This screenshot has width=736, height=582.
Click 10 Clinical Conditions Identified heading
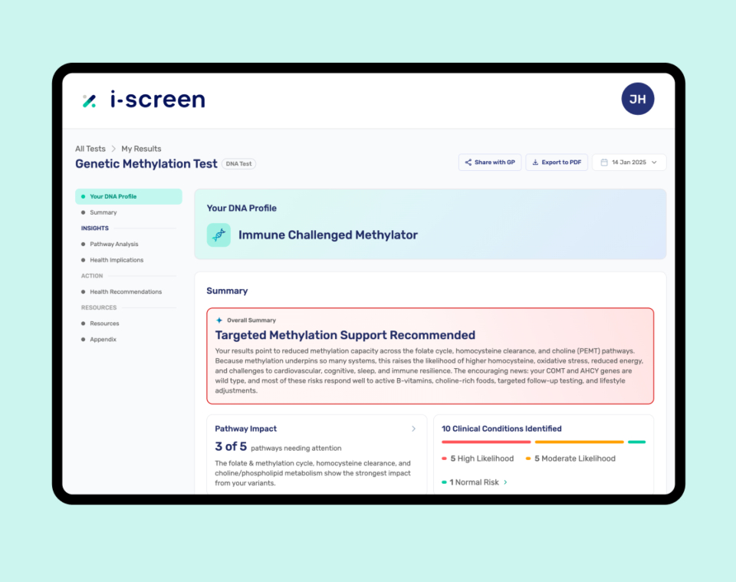[501, 429]
